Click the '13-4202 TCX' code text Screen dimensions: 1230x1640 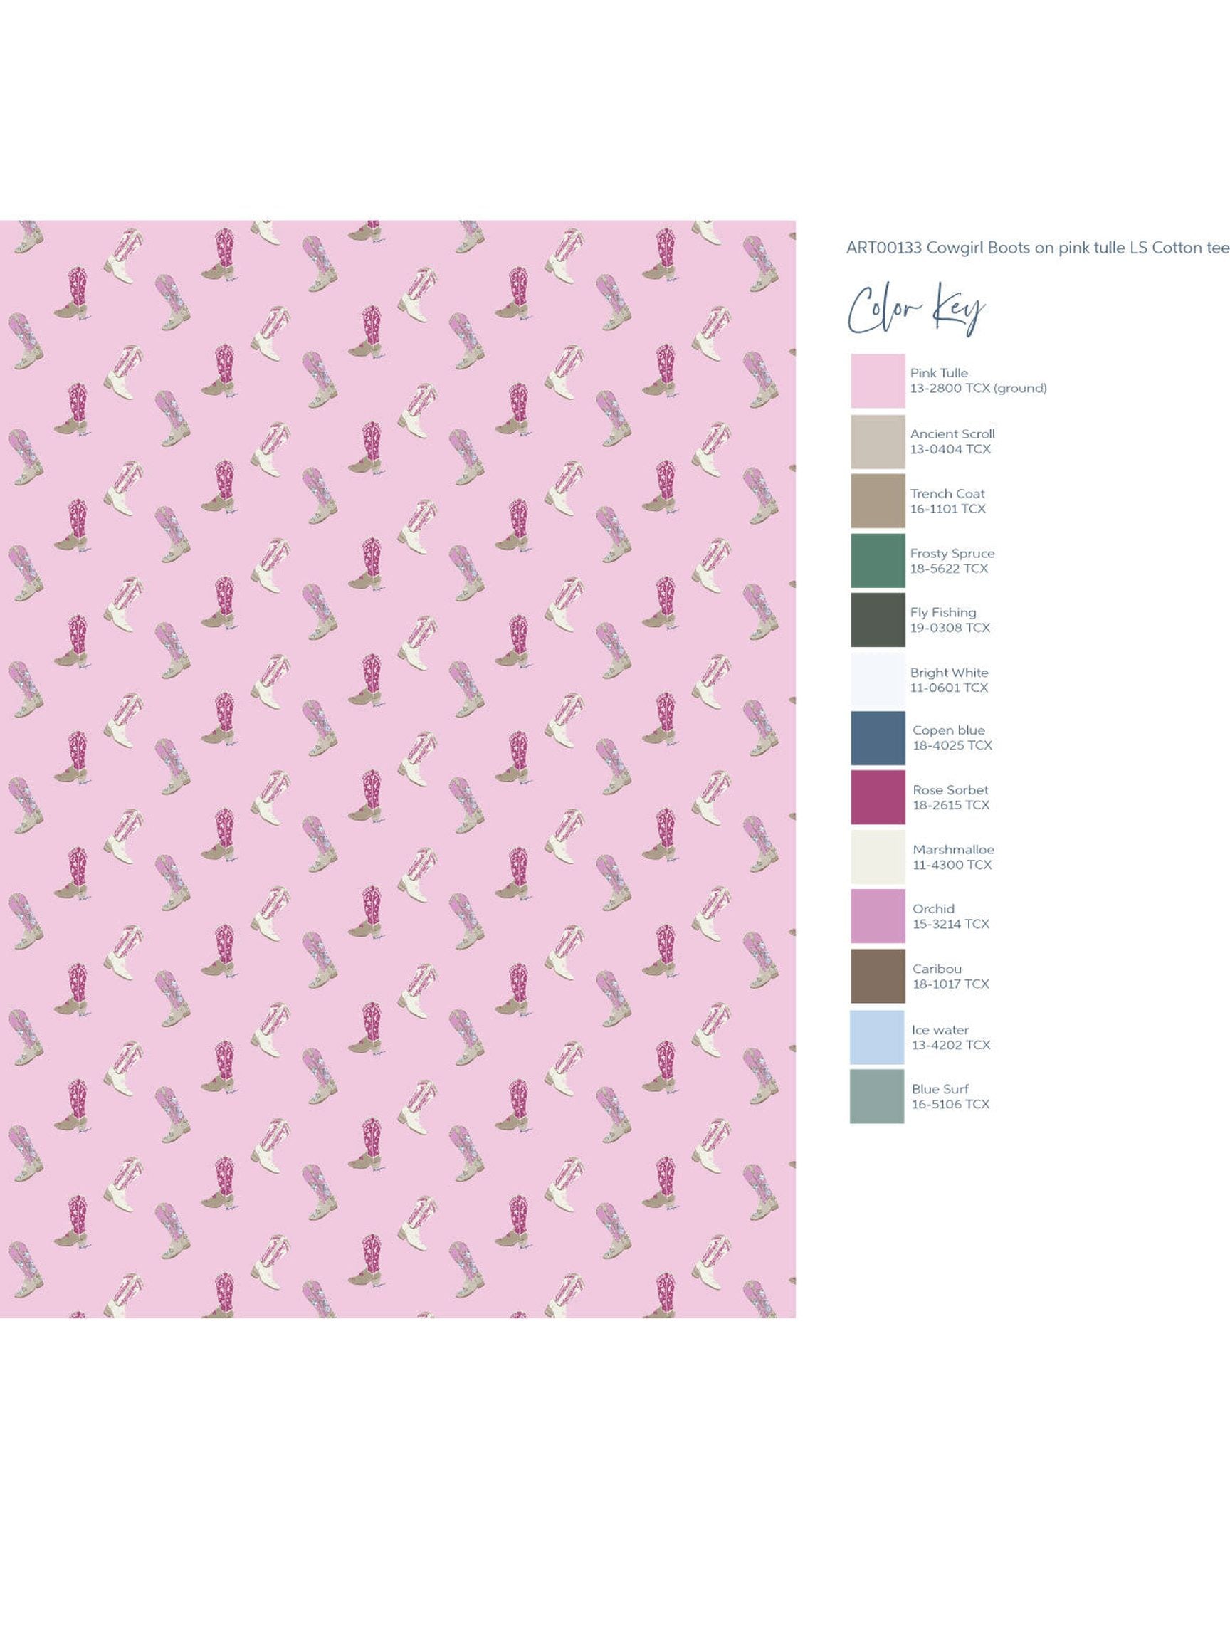coord(950,1046)
